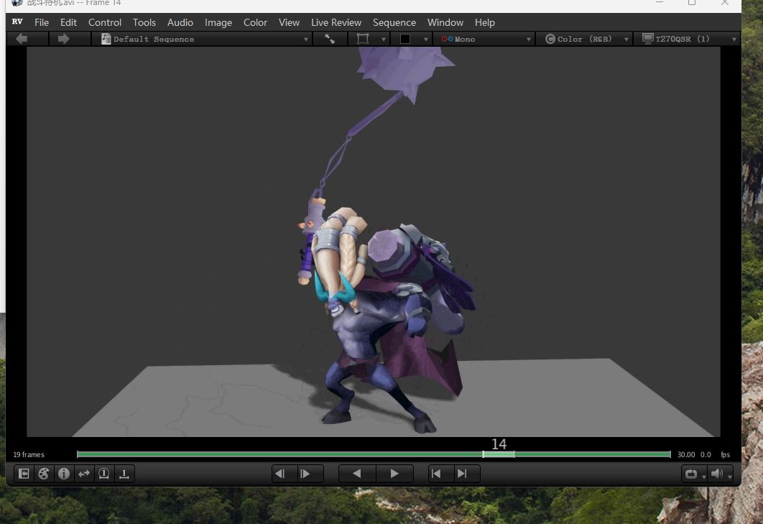This screenshot has height=524, width=763.
Task: Open the Color menu
Action: (255, 22)
